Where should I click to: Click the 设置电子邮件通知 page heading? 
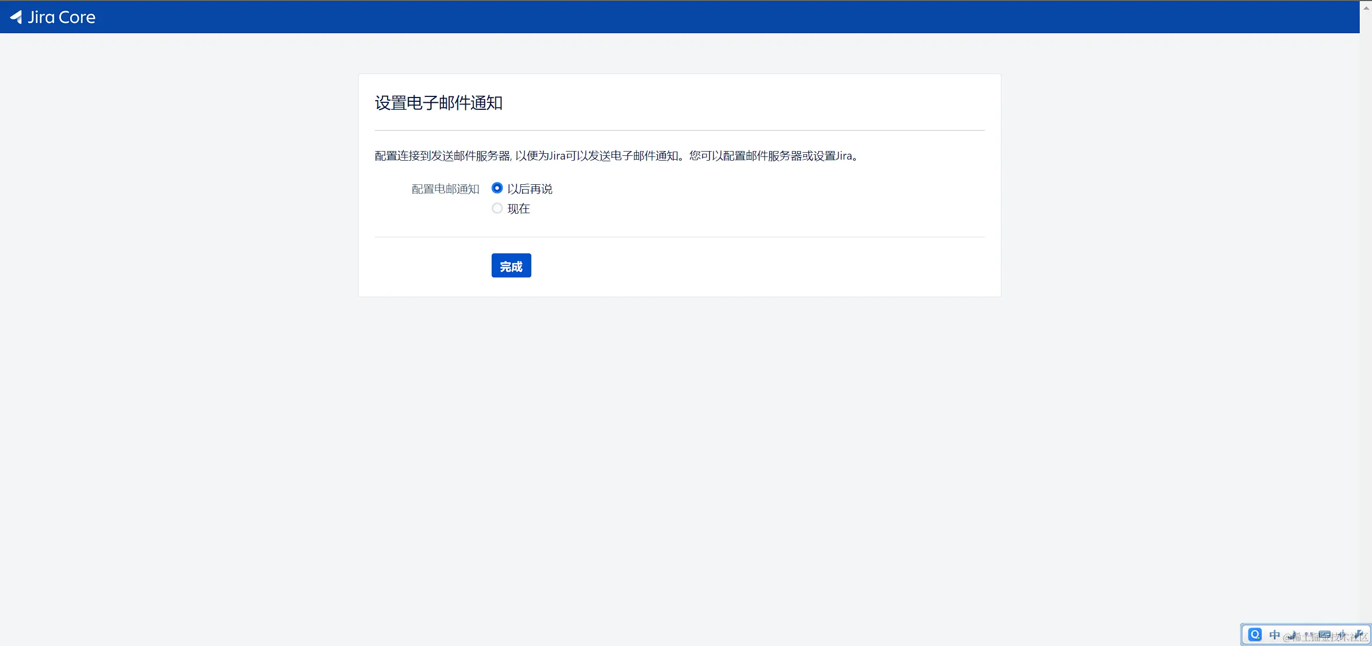click(439, 103)
